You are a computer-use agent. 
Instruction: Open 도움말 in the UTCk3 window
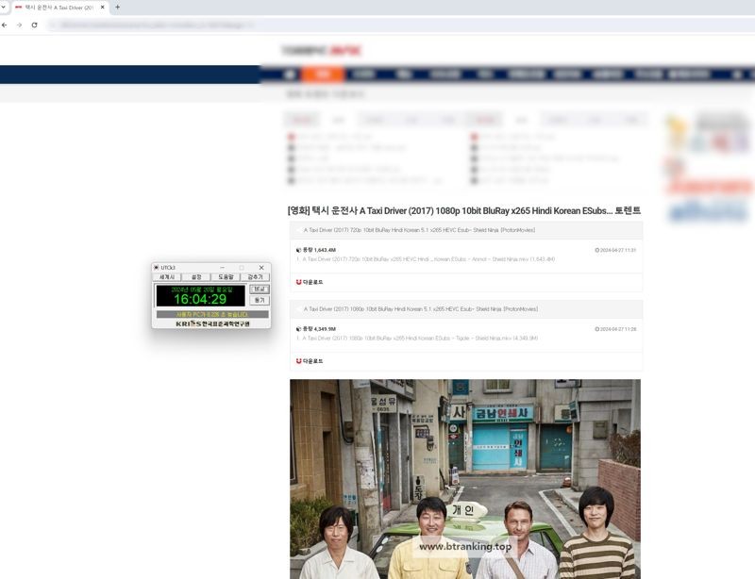pos(226,277)
